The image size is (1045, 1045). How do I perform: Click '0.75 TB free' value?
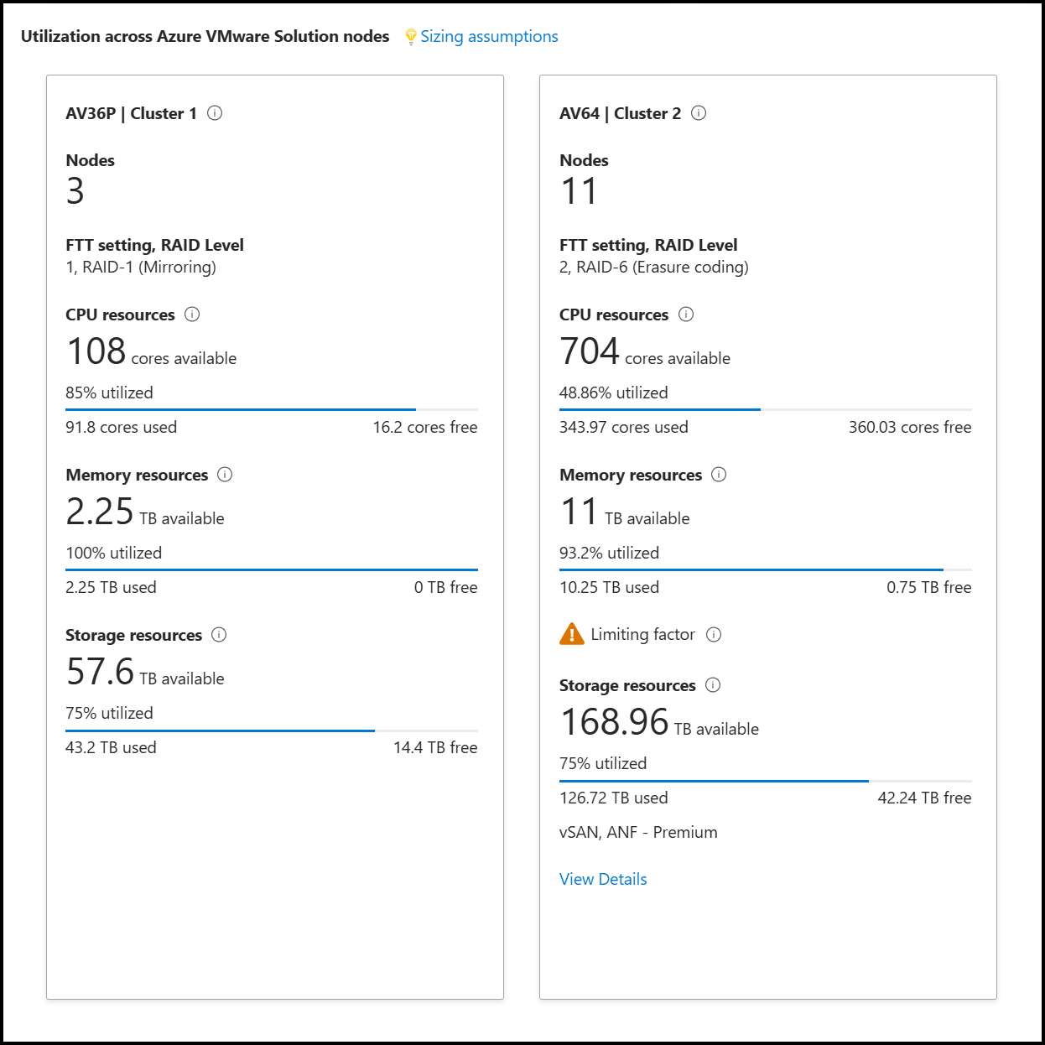tap(928, 587)
